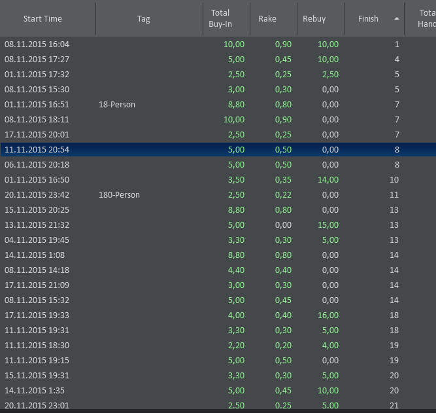The height and width of the screenshot is (413, 436).
Task: Sort by the Rebuy column header
Action: pos(314,19)
